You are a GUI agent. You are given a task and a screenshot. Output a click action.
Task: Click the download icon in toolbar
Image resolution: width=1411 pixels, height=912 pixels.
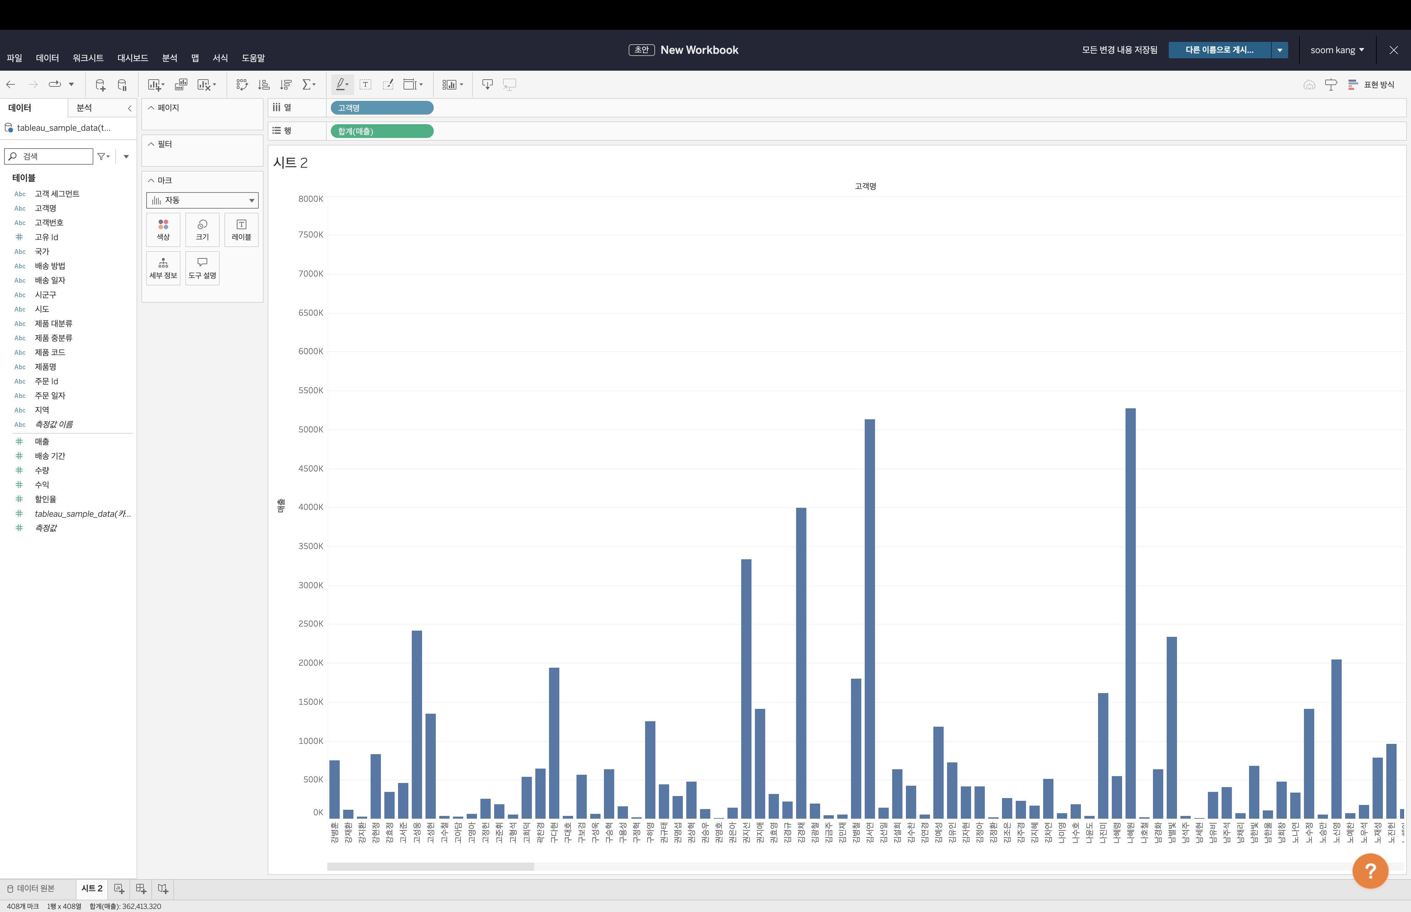[x=487, y=85]
